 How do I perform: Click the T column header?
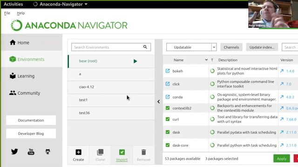[212, 60]
